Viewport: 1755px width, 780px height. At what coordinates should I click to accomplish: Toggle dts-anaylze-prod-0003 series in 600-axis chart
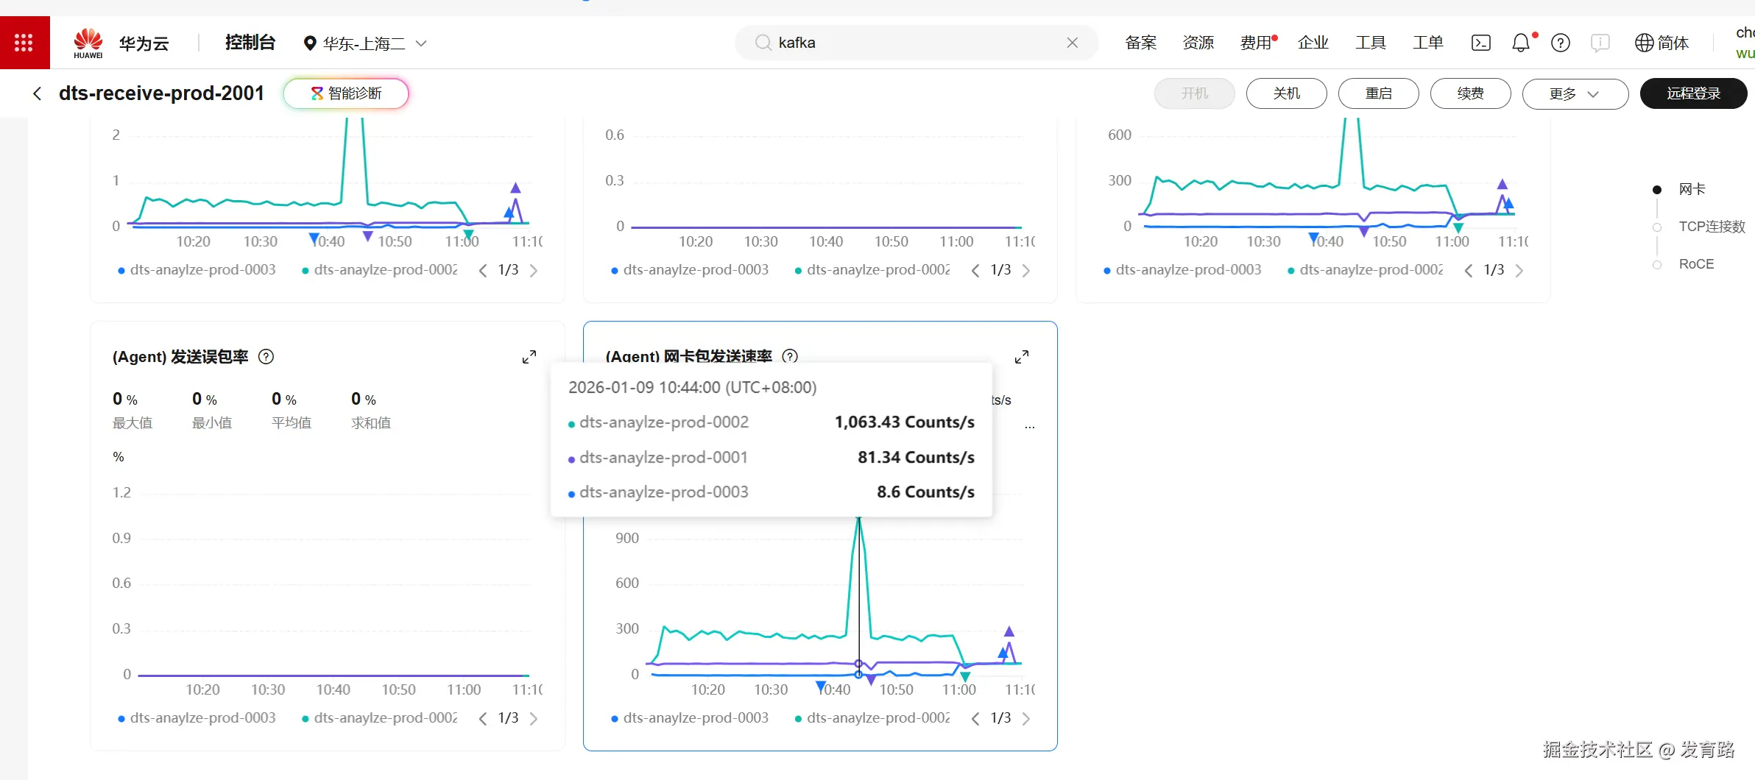(1182, 270)
